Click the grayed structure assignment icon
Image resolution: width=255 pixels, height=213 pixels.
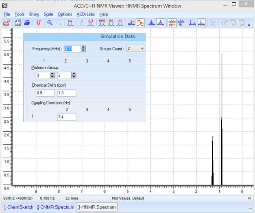click(x=224, y=23)
